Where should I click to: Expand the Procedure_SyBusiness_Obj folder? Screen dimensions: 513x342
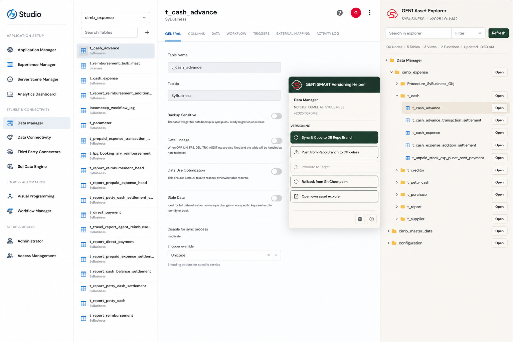click(397, 84)
